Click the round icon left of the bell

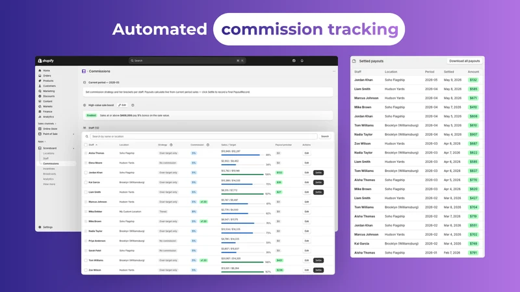[x=294, y=60]
